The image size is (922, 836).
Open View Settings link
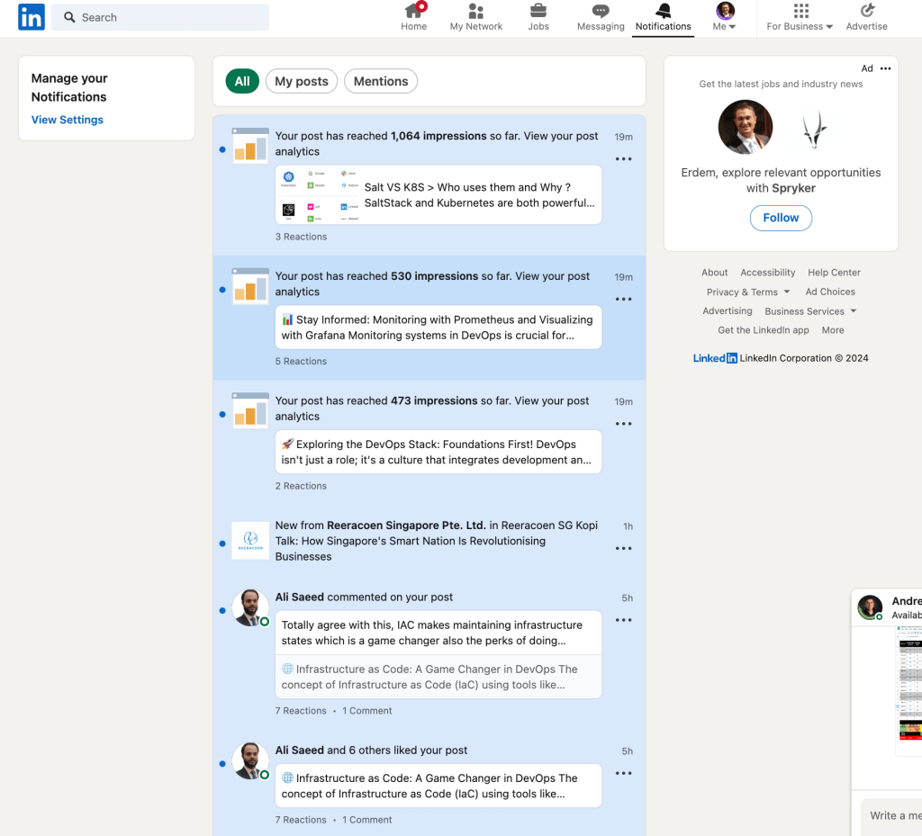pyautogui.click(x=67, y=120)
